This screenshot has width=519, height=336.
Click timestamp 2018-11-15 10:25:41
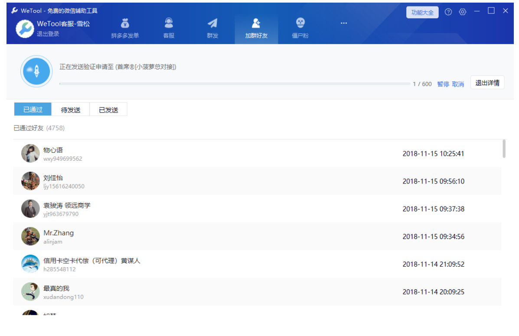(x=433, y=154)
